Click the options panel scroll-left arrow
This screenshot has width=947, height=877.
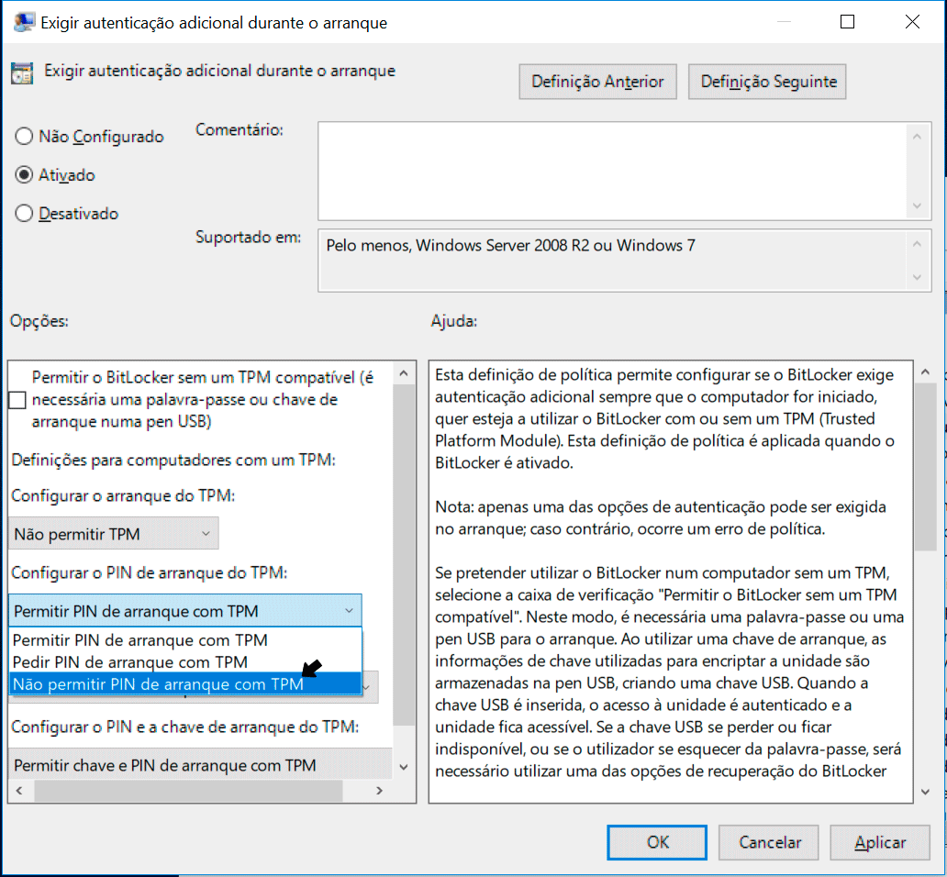pyautogui.click(x=20, y=790)
